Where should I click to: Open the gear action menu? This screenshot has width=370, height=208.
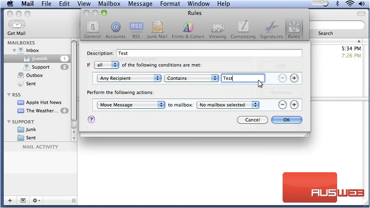tap(36, 201)
